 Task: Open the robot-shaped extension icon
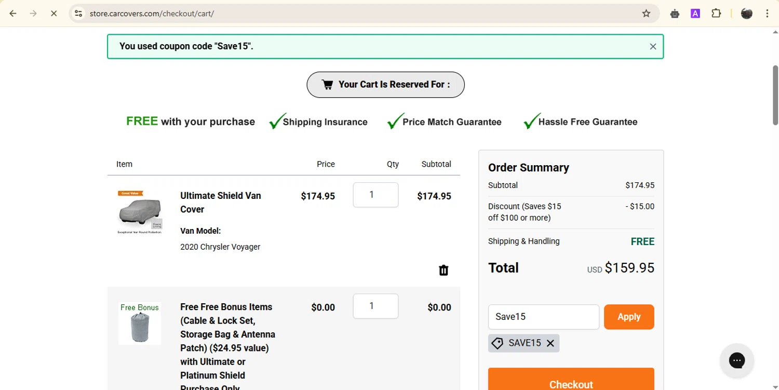click(x=675, y=14)
